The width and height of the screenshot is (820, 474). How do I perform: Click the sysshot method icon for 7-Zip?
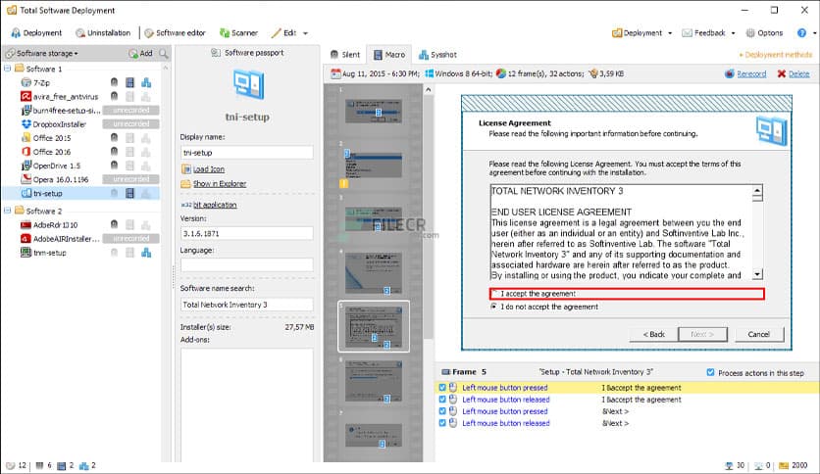point(146,82)
